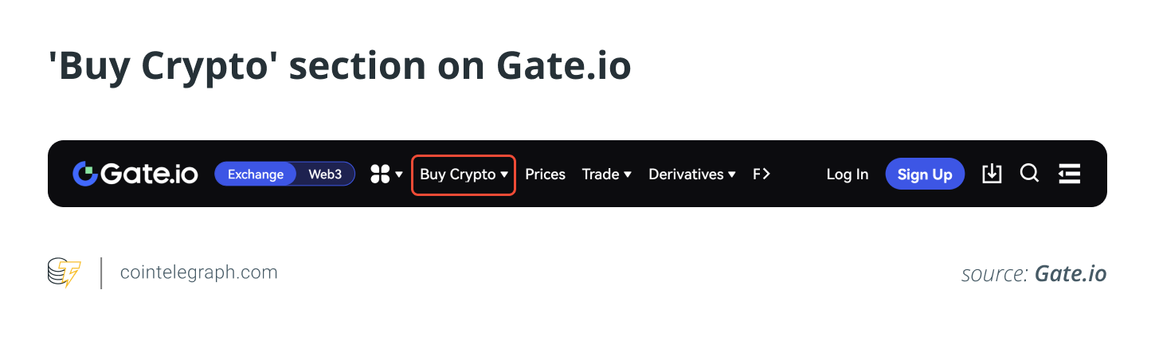The width and height of the screenshot is (1155, 337).
Task: Open the side menu list icon
Action: pyautogui.click(x=1069, y=174)
